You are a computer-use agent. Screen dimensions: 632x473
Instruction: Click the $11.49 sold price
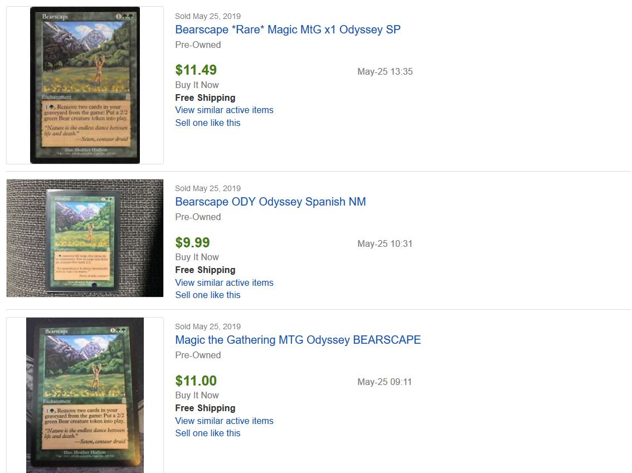coord(196,70)
